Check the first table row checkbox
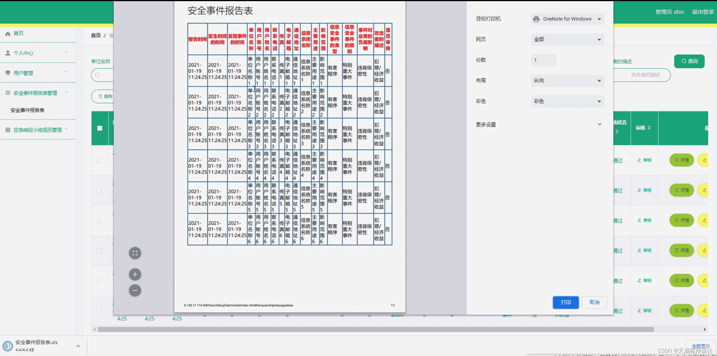The height and width of the screenshot is (356, 717). point(99,161)
